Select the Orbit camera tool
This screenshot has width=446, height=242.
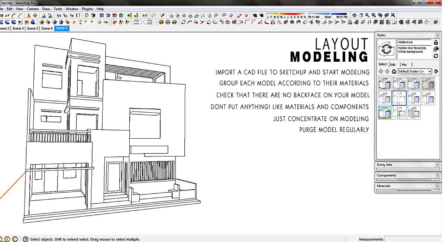point(355,15)
